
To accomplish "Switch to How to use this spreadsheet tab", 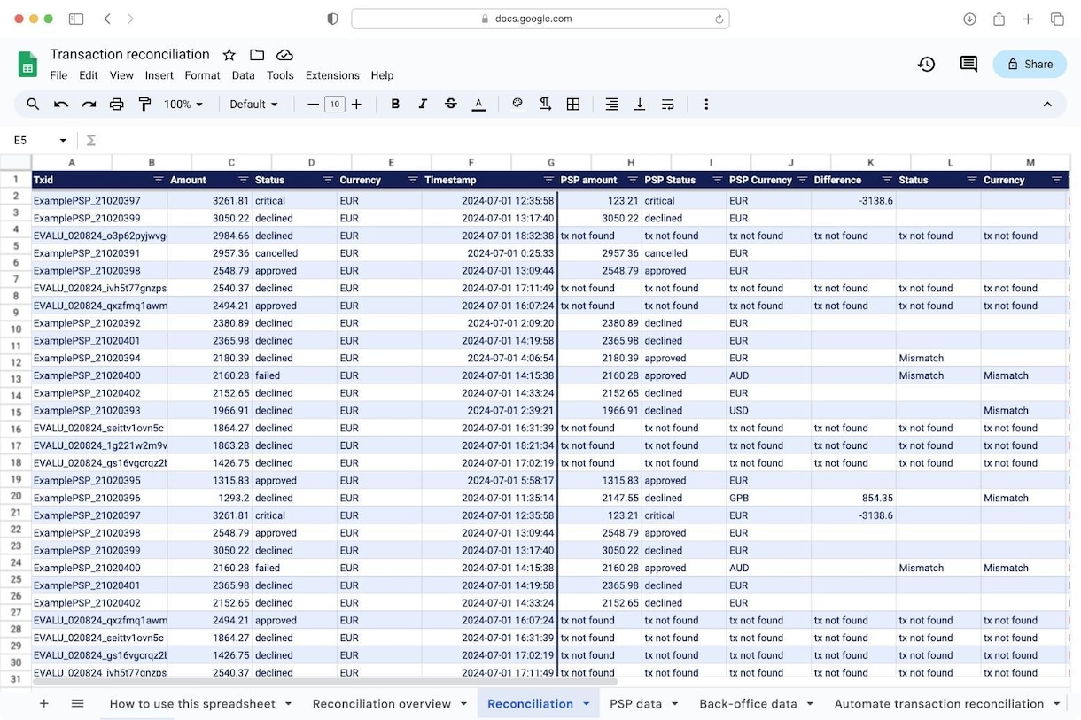I will [x=192, y=704].
